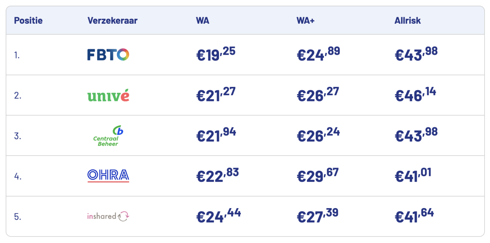Select the WA column header
The image size is (490, 243).
pos(203,21)
